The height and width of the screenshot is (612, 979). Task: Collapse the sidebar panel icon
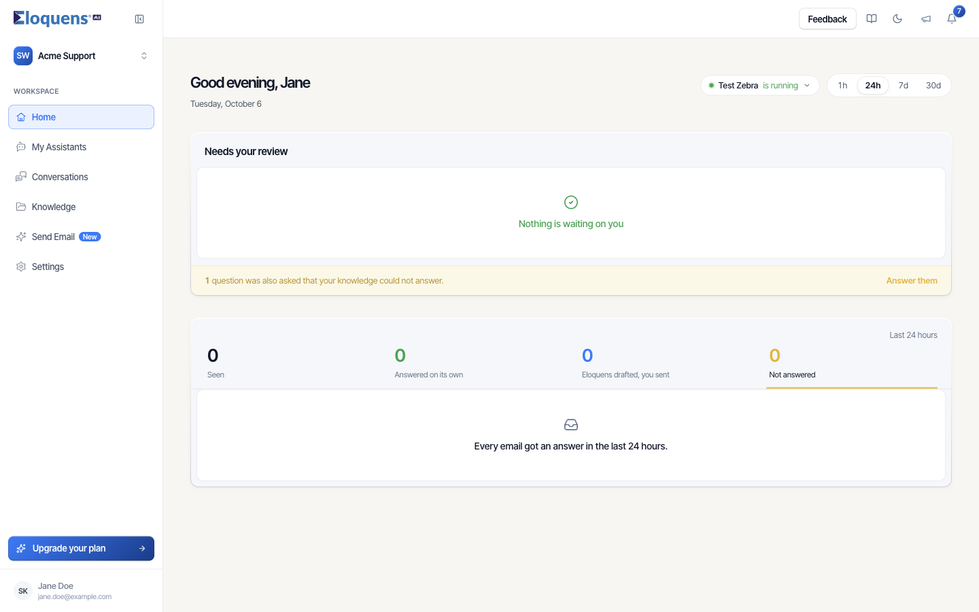(x=139, y=19)
